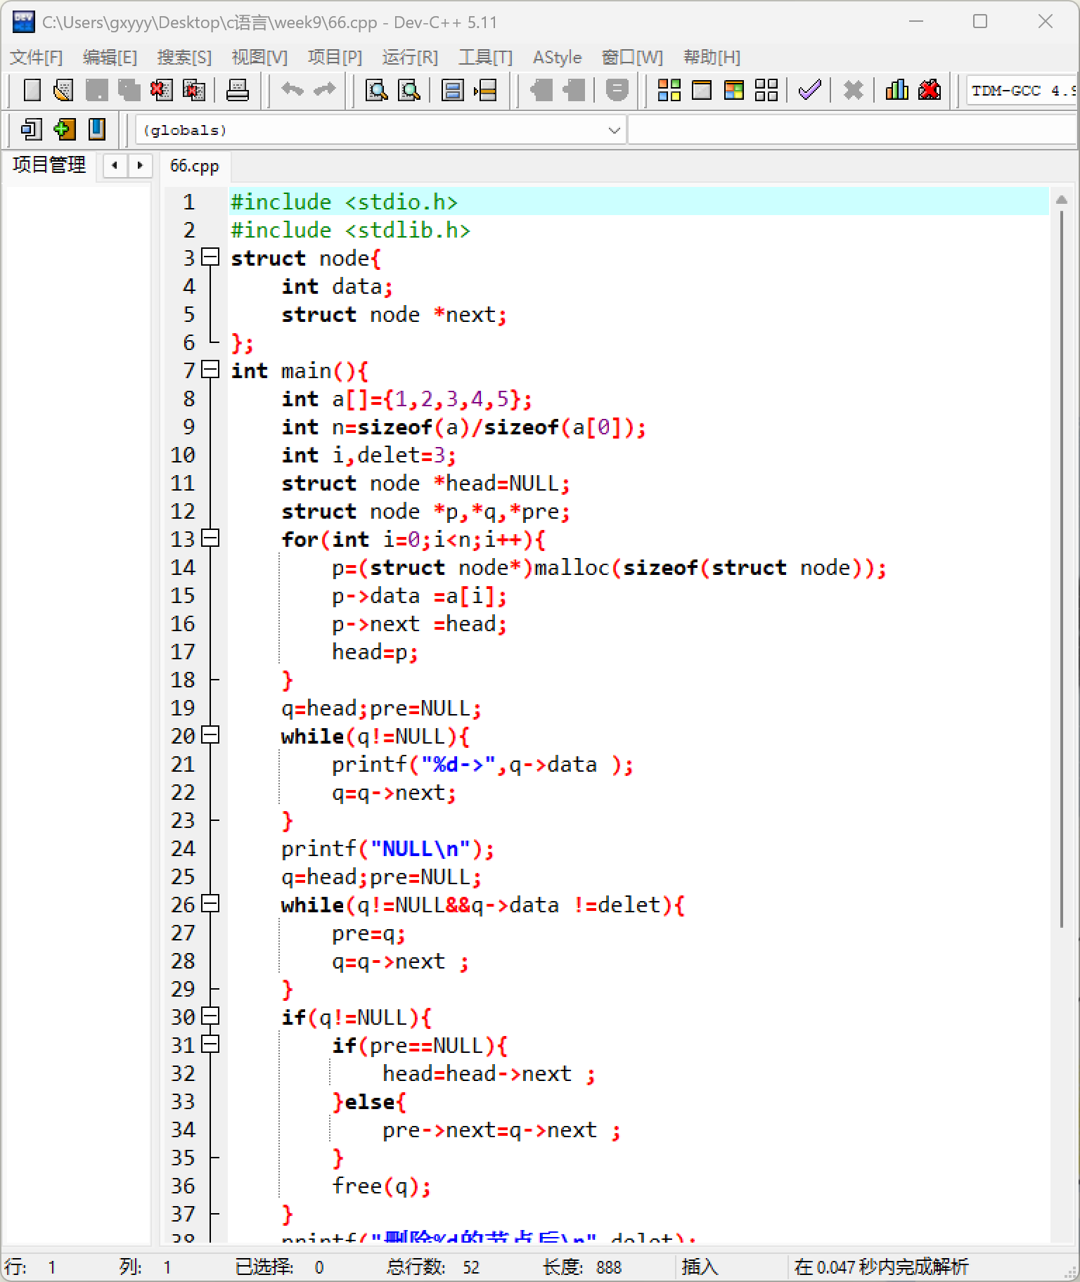This screenshot has height=1282, width=1080.
Task: Collapse the for loop fold at line 13
Action: [210, 538]
